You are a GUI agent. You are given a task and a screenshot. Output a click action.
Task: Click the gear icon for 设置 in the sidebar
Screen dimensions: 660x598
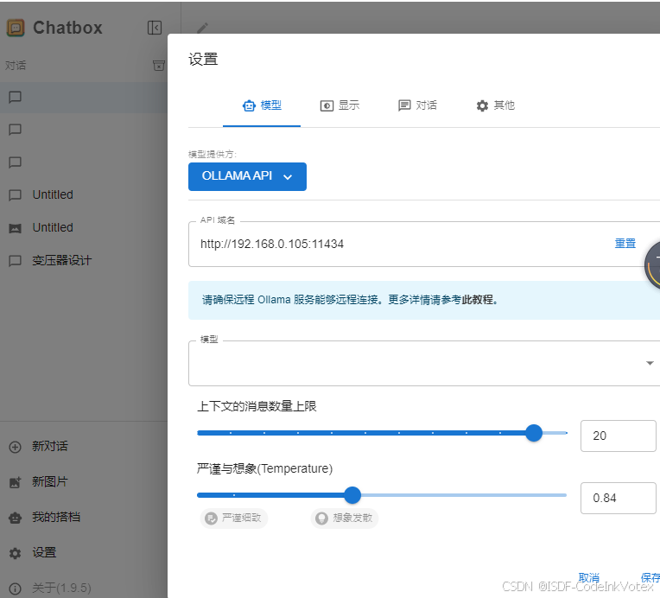point(16,553)
